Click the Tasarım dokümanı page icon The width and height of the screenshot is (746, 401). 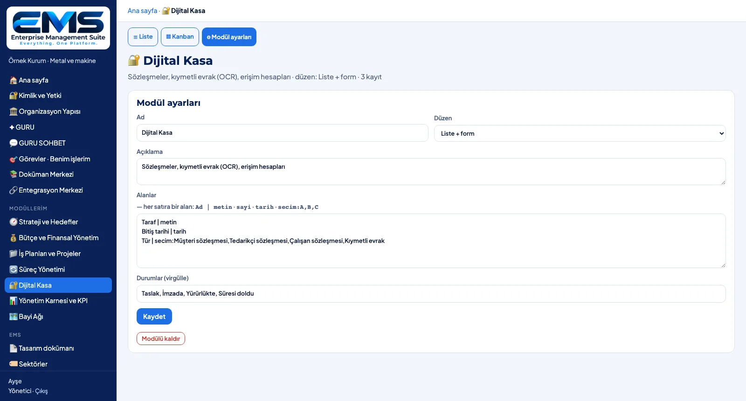[x=14, y=348]
